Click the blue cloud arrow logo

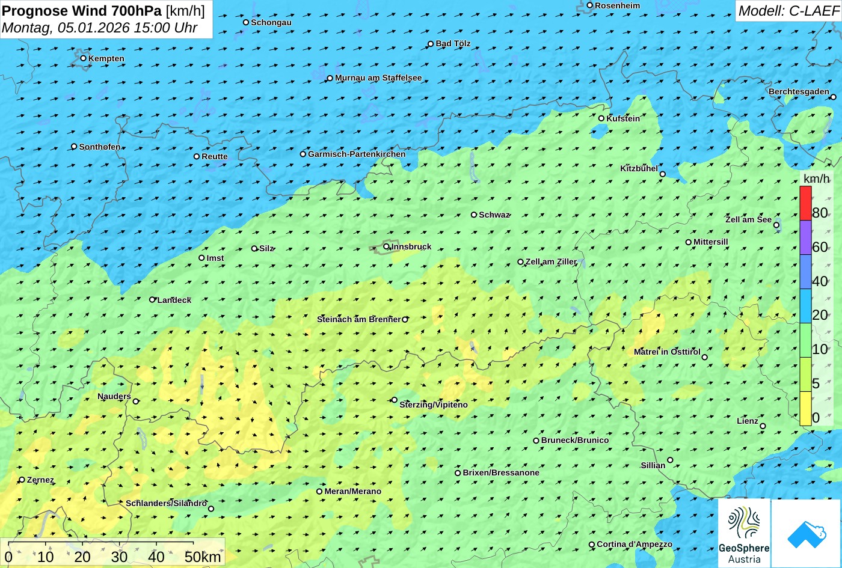pyautogui.click(x=806, y=534)
